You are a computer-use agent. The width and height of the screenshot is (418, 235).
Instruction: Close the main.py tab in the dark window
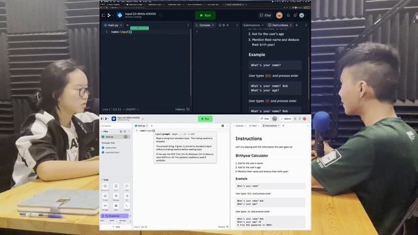[121, 25]
